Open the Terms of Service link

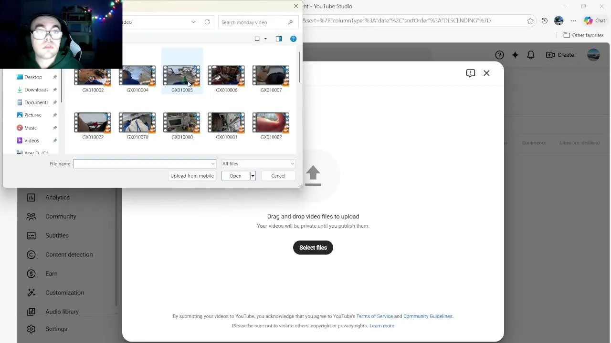[x=374, y=316]
